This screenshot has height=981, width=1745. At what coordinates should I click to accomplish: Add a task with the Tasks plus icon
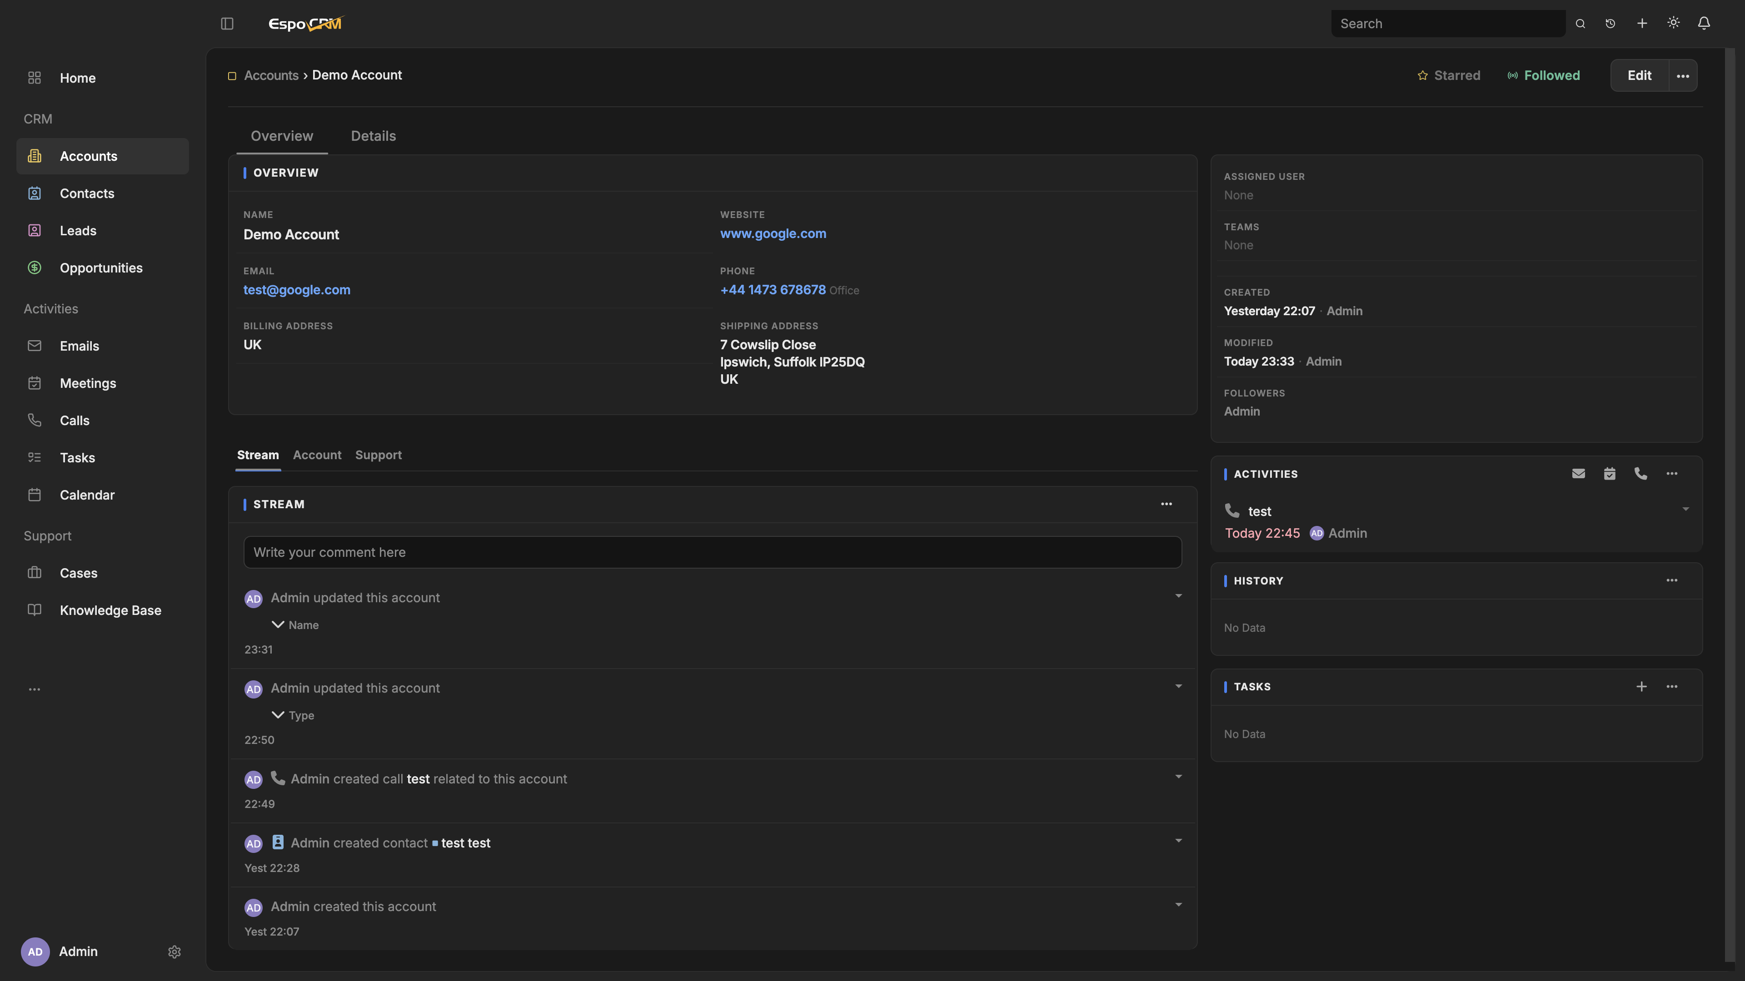(x=1641, y=687)
